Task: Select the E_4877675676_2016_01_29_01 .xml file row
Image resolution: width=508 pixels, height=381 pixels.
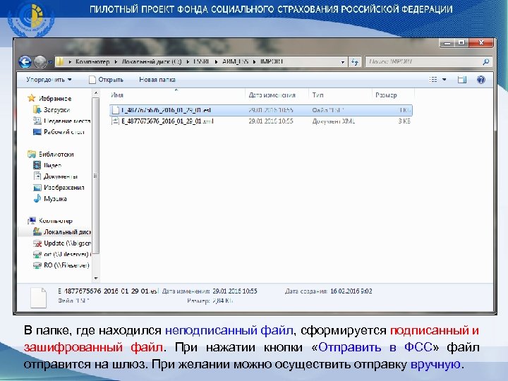Action: click(x=261, y=121)
